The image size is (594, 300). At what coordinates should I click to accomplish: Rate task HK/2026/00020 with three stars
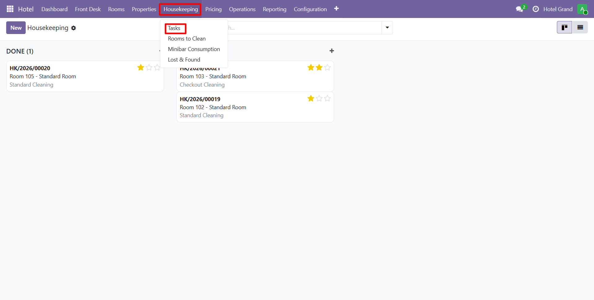[x=157, y=67]
